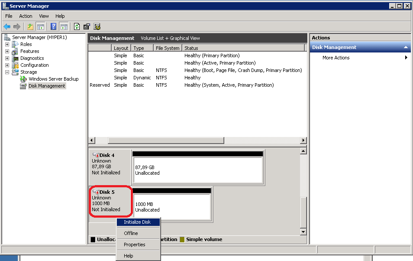Image resolution: width=413 pixels, height=261 pixels.
Task: Toggle the Show/Hide Console Tree button
Action: point(40,26)
